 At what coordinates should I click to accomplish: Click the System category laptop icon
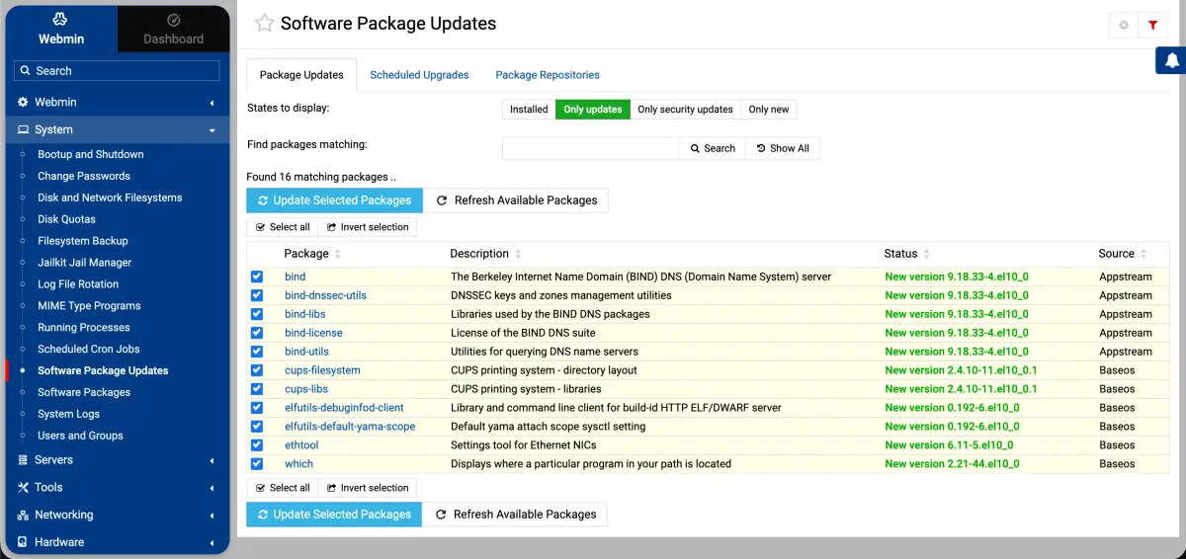pos(24,130)
